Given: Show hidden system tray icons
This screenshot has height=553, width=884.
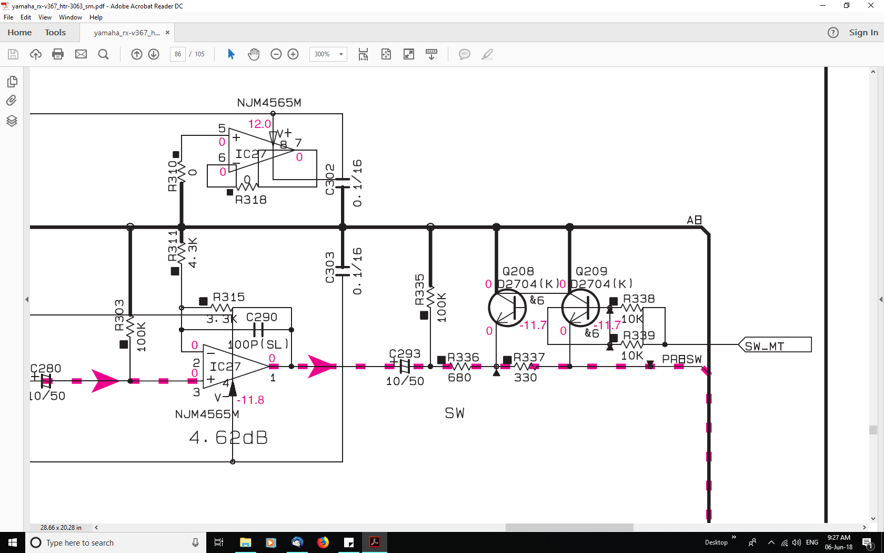Looking at the screenshot, I should (x=771, y=542).
